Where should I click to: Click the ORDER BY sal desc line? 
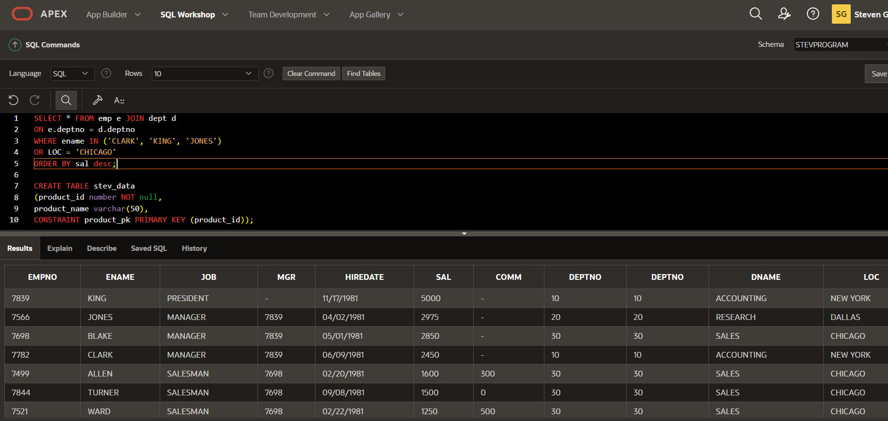(x=75, y=164)
